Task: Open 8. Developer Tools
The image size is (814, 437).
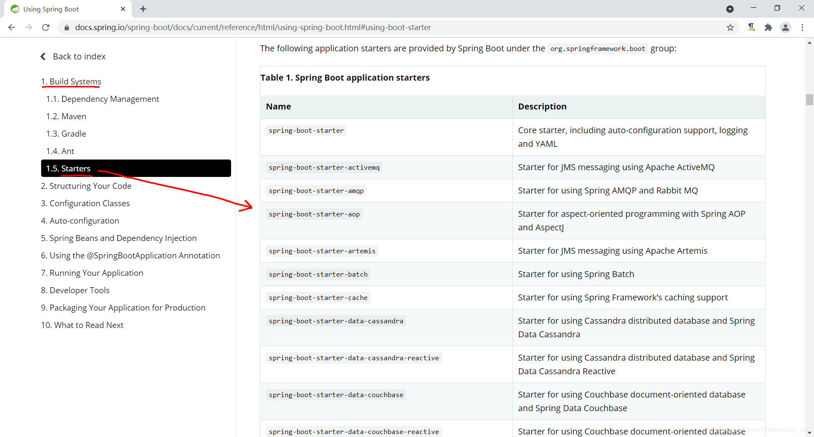Action: coord(75,290)
